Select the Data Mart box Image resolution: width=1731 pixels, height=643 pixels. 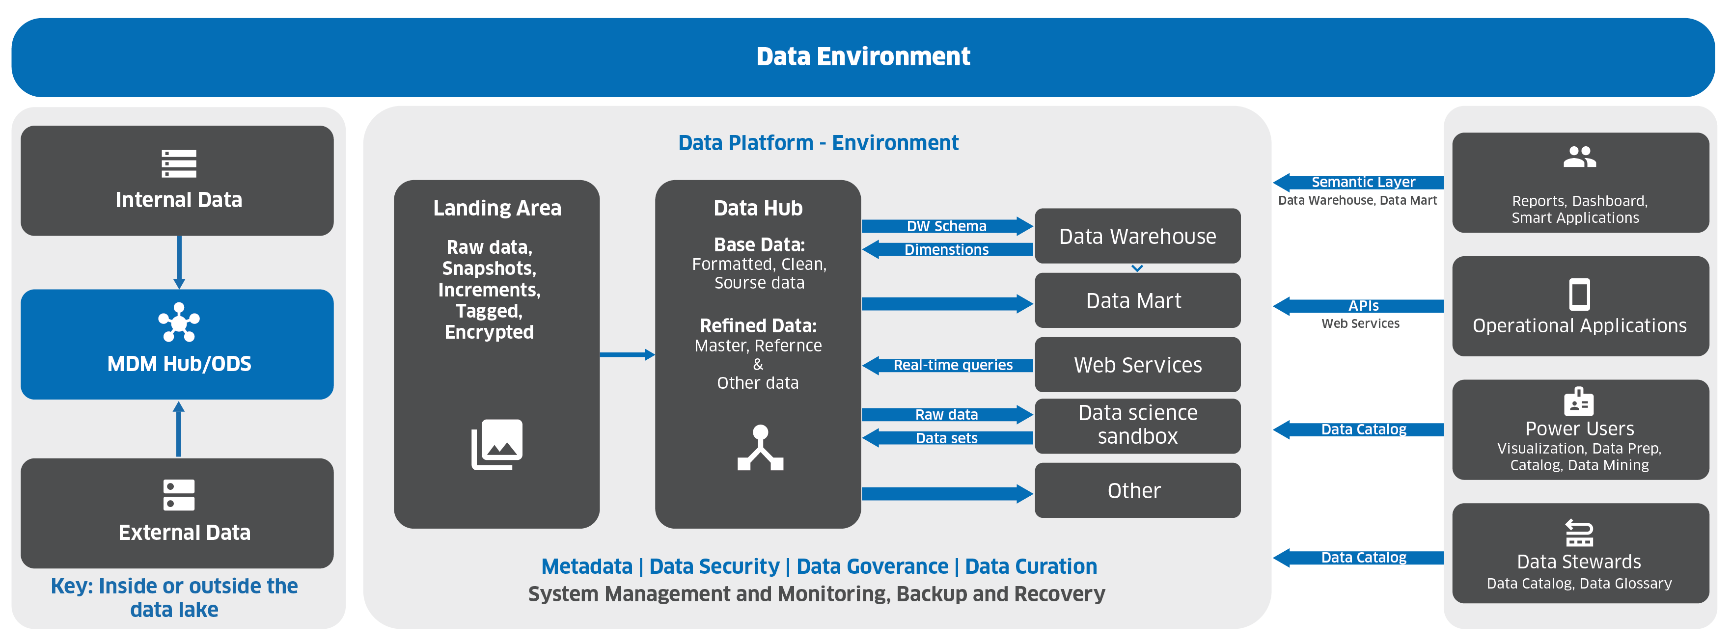pos(1138,300)
